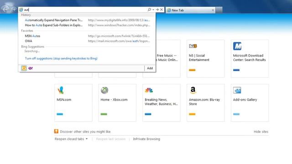
Task: Click the Amazon tile orange activity bar
Action: 192,114
